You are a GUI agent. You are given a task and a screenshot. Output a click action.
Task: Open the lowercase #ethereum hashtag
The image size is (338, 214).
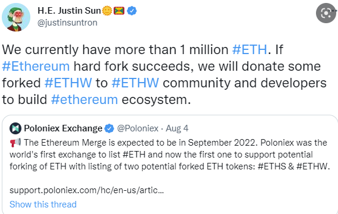point(84,100)
